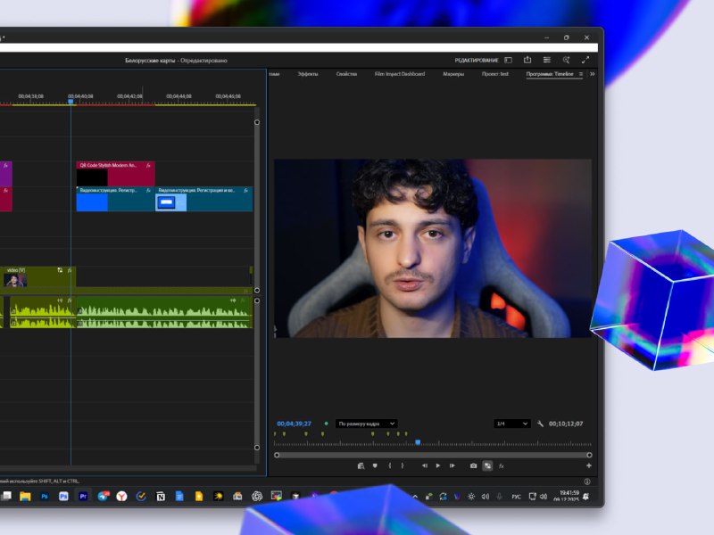This screenshot has height=535, width=714.
Task: Add a marker with the marker icon
Action: 375,465
